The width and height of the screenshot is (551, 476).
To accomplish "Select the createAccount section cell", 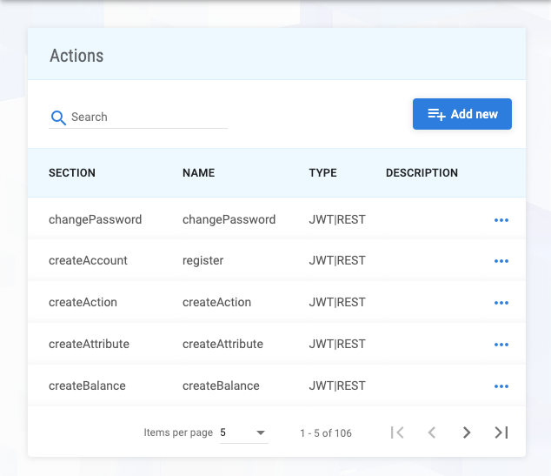I will (x=88, y=261).
